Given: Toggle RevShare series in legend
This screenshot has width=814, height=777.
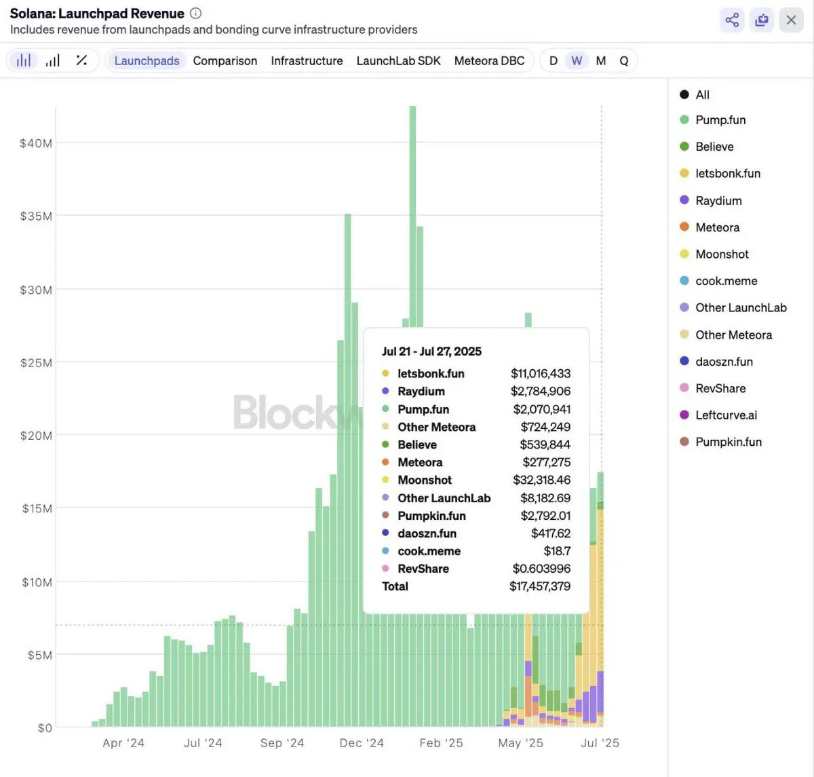Looking at the screenshot, I should pos(713,388).
